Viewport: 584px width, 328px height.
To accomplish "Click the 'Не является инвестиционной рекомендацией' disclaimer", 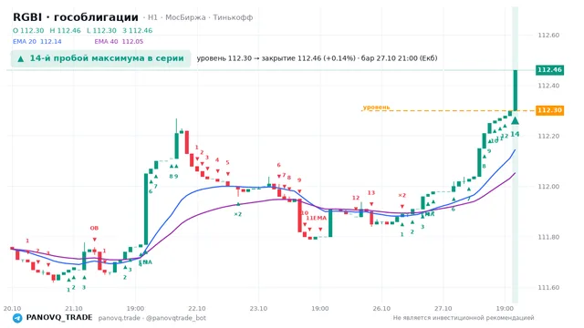I will pos(464,318).
